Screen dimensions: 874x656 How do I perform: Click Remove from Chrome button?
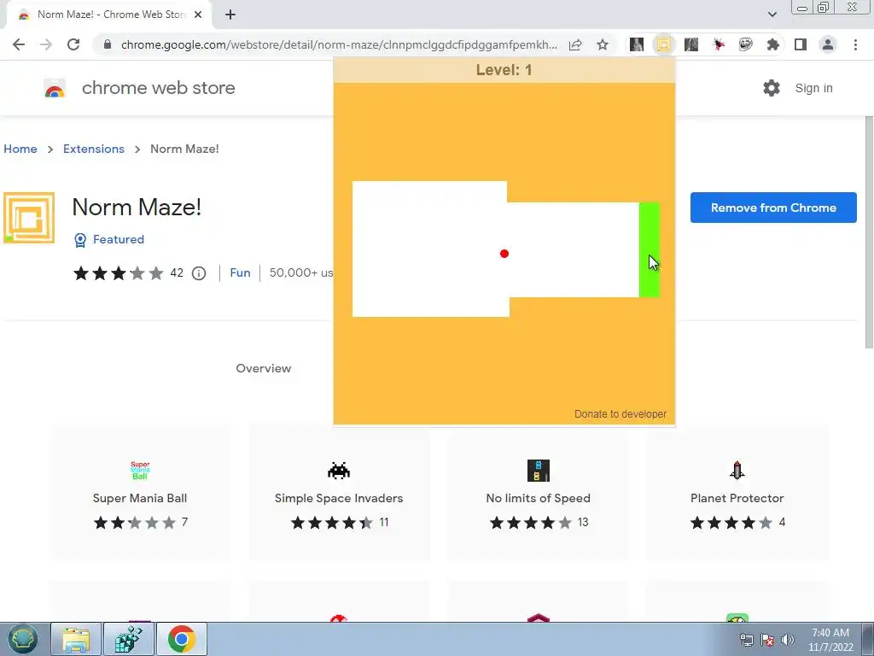click(773, 208)
